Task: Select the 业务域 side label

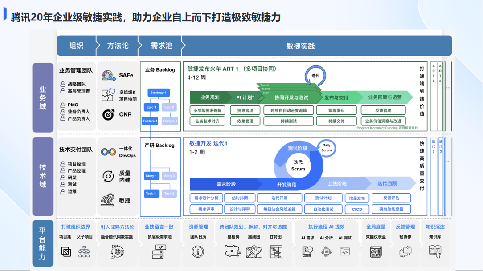Action: click(43, 98)
